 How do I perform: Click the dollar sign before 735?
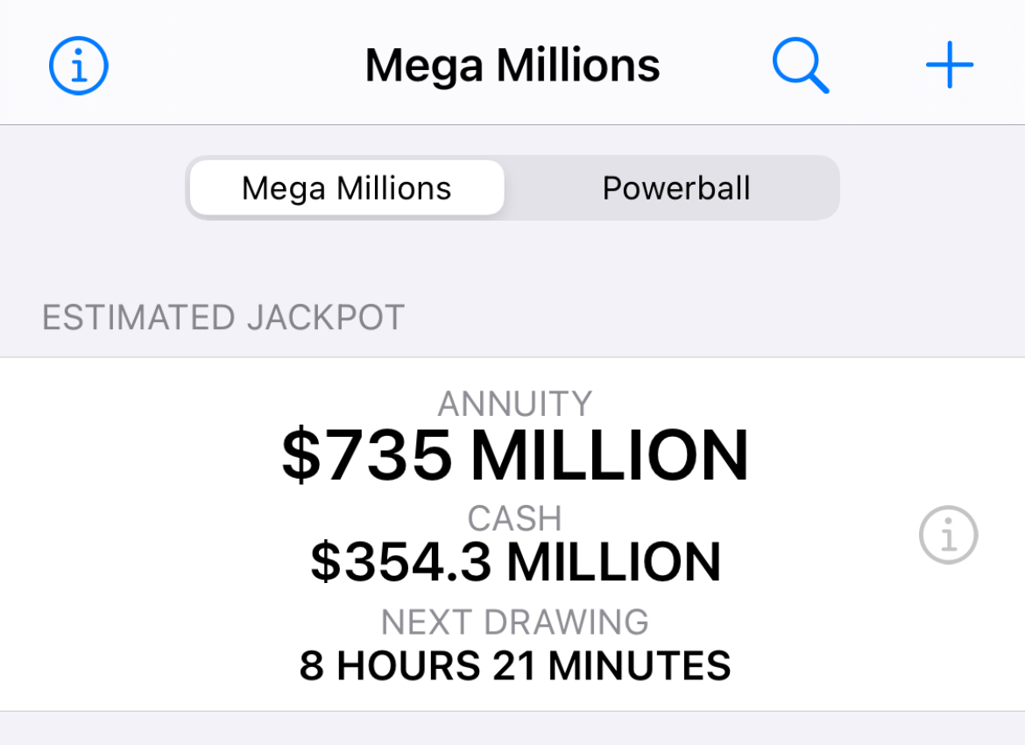(301, 456)
